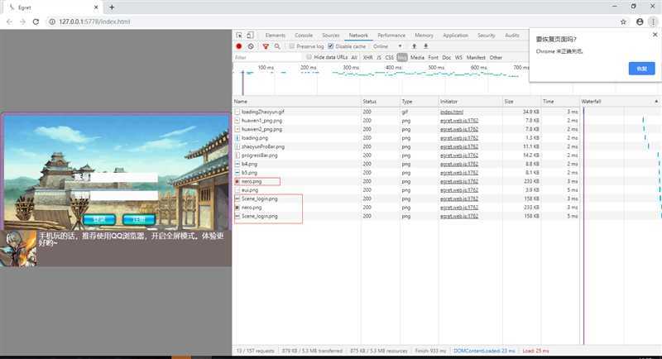Filter requests by Font type

tap(433, 57)
